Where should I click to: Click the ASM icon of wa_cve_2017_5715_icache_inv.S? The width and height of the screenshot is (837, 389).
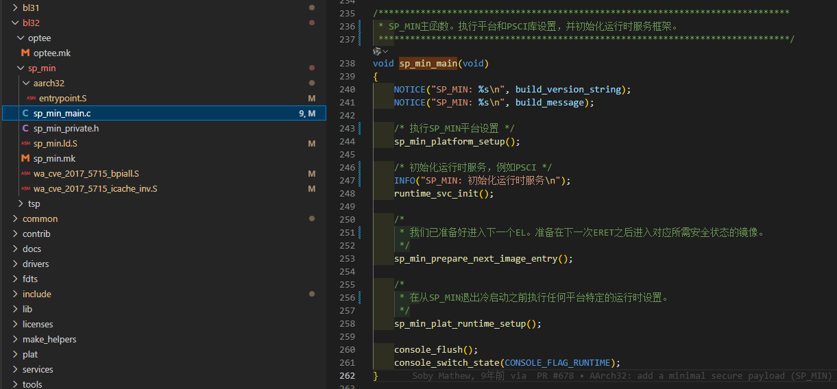point(25,188)
